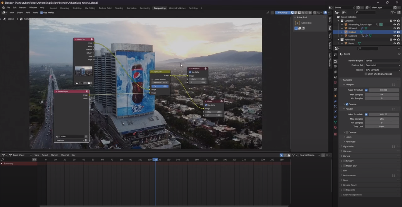Screen dimensions: 402x207
Task: Click the Outliner filter funnel icon
Action: (x=392, y=13)
